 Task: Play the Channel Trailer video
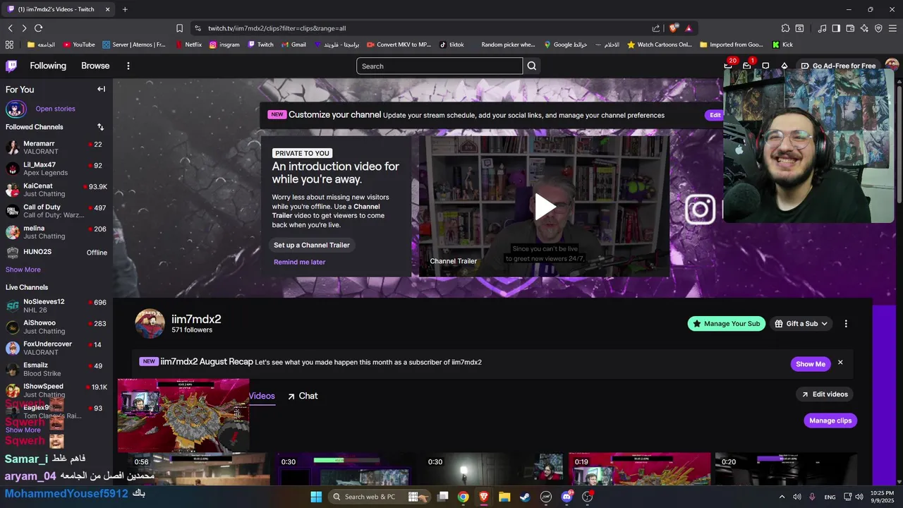[544, 207]
